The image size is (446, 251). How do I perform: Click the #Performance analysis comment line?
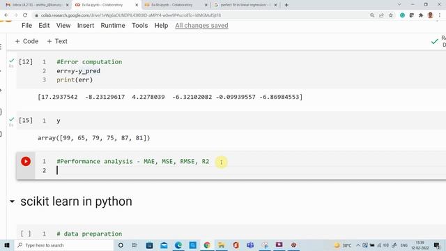(x=133, y=161)
